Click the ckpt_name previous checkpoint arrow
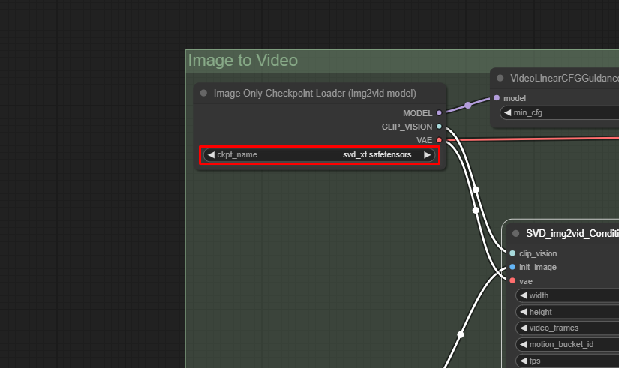 pyautogui.click(x=211, y=155)
